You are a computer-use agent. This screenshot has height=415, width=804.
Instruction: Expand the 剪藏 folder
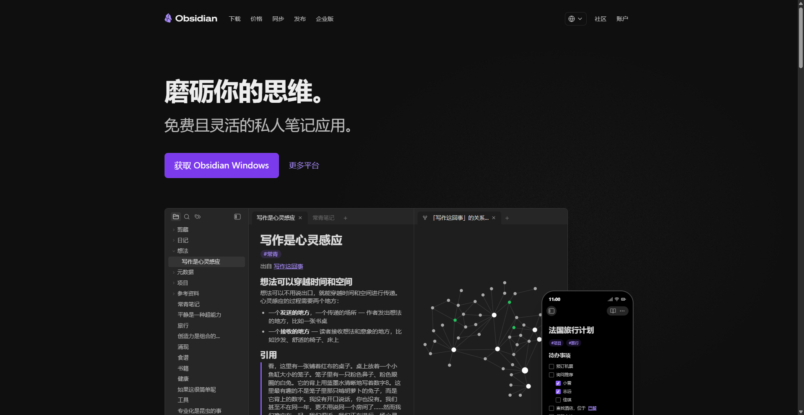pos(183,229)
